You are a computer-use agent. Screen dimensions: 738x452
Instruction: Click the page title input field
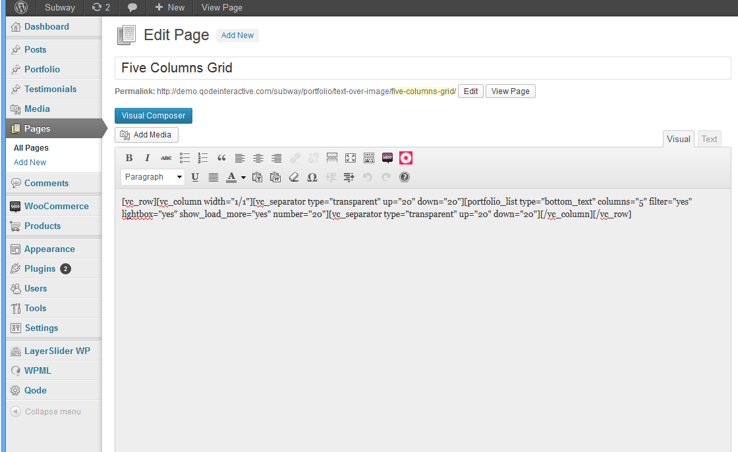pos(422,68)
